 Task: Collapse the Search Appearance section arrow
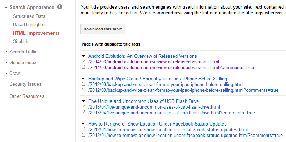6,8
